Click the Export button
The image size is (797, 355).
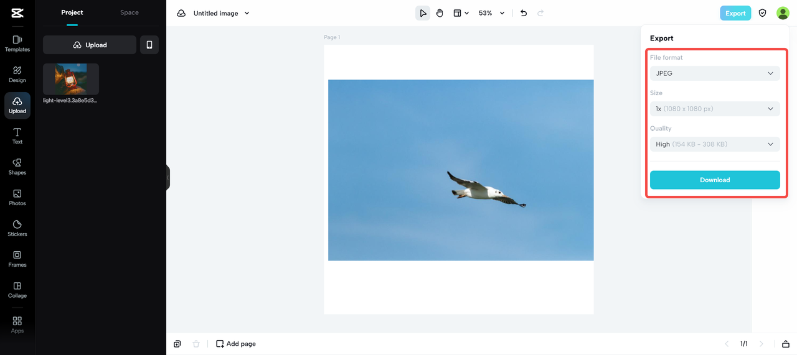tap(735, 13)
